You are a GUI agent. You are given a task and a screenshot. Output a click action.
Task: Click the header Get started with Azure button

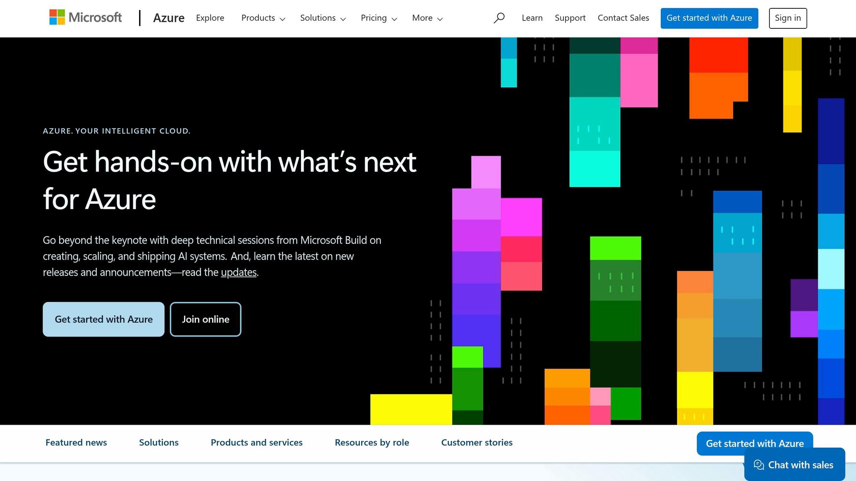[709, 18]
